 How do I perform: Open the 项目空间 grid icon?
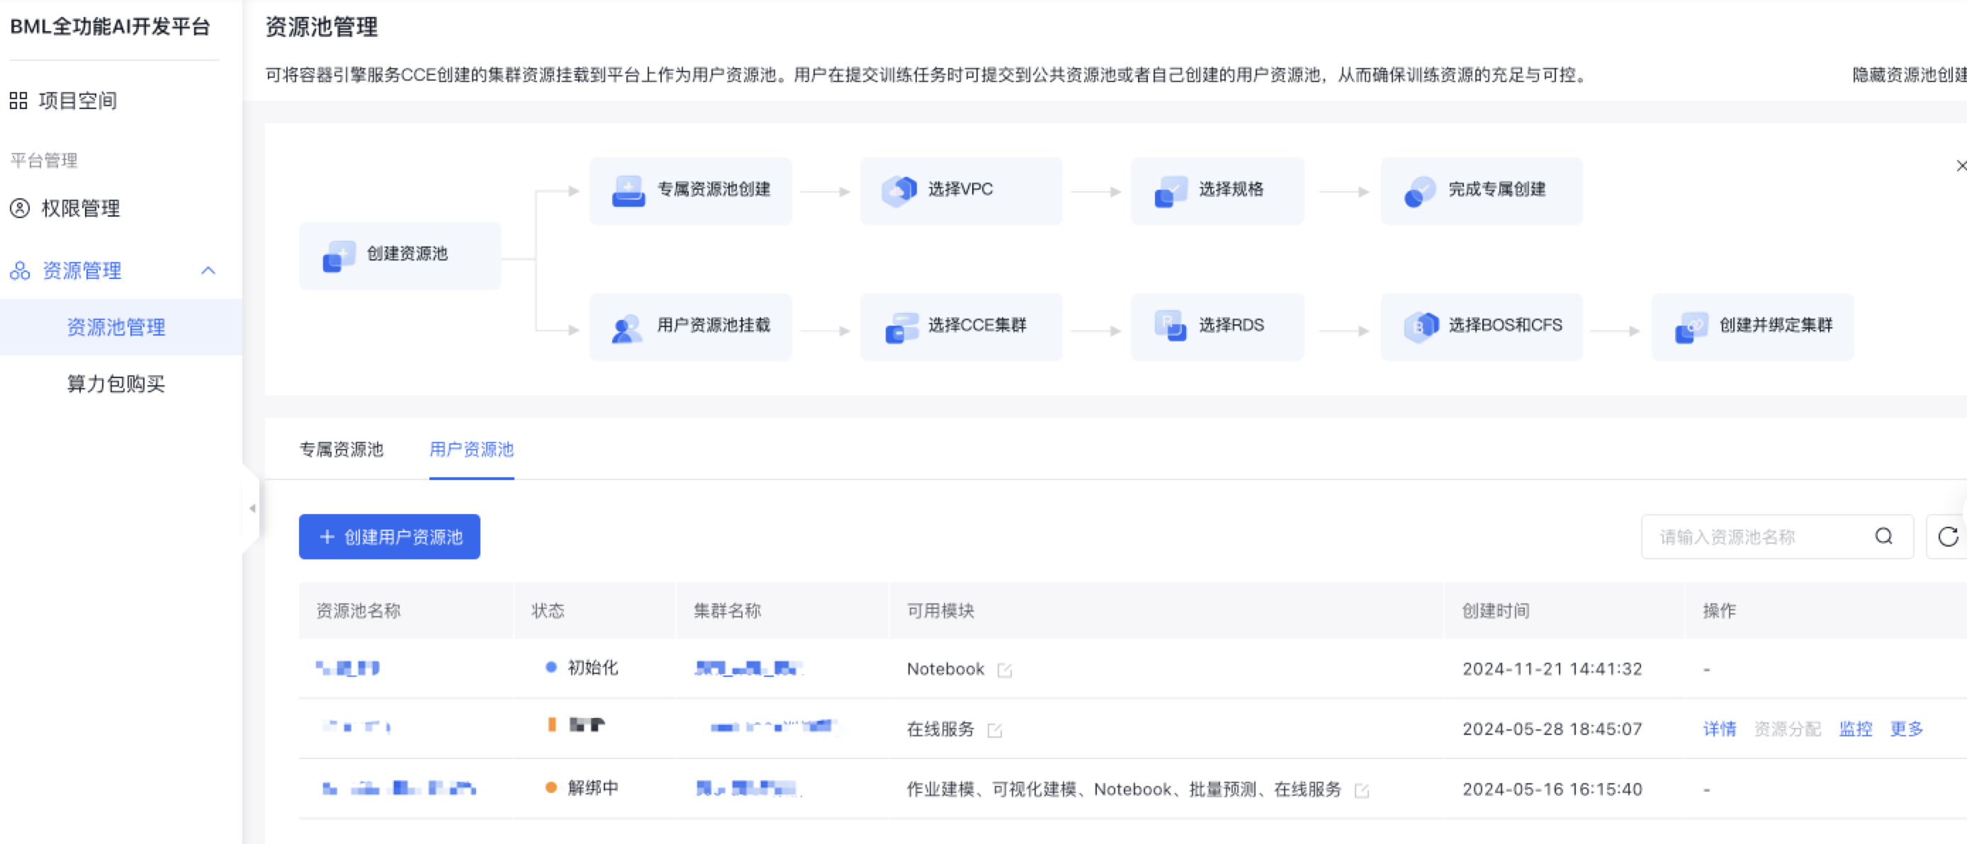click(x=18, y=101)
